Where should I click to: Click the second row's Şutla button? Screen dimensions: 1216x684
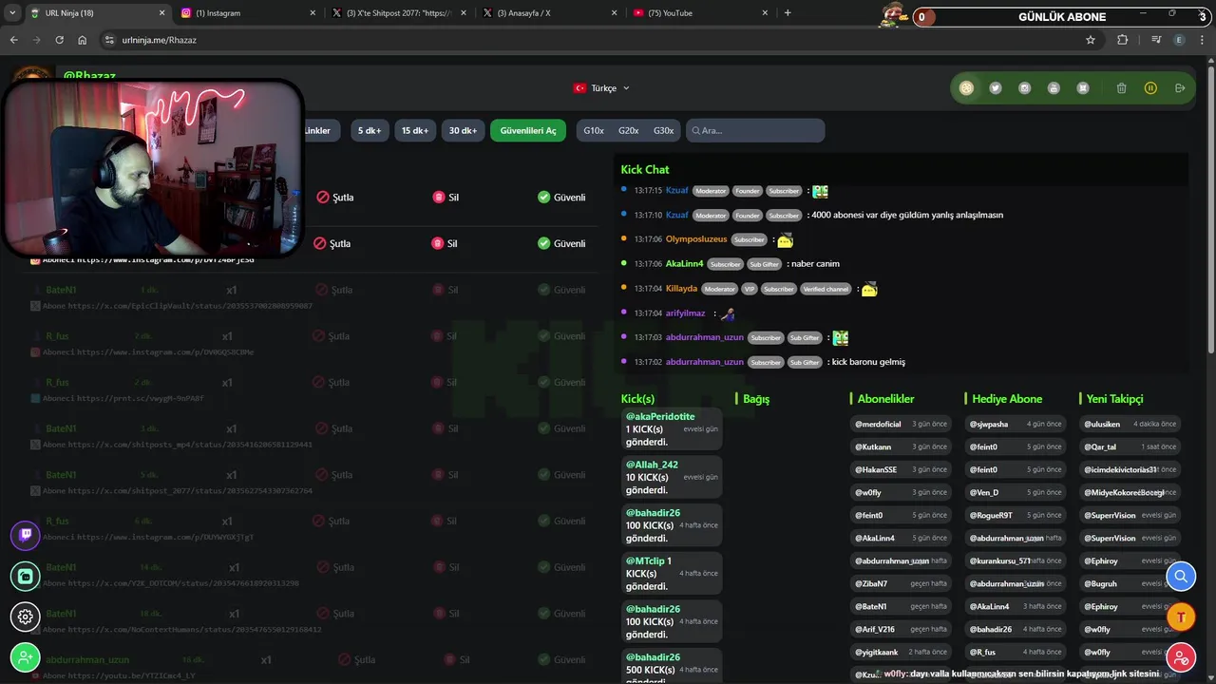click(x=332, y=243)
